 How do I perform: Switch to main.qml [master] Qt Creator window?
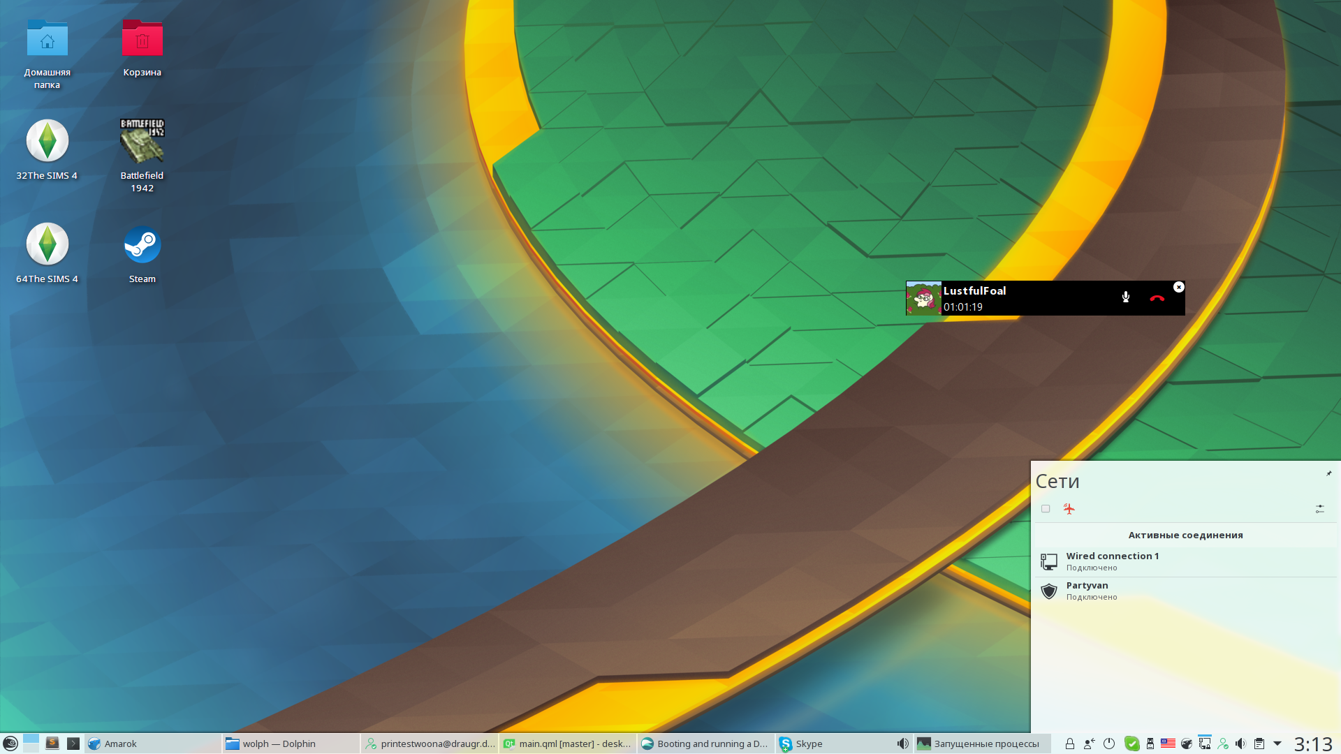(568, 744)
